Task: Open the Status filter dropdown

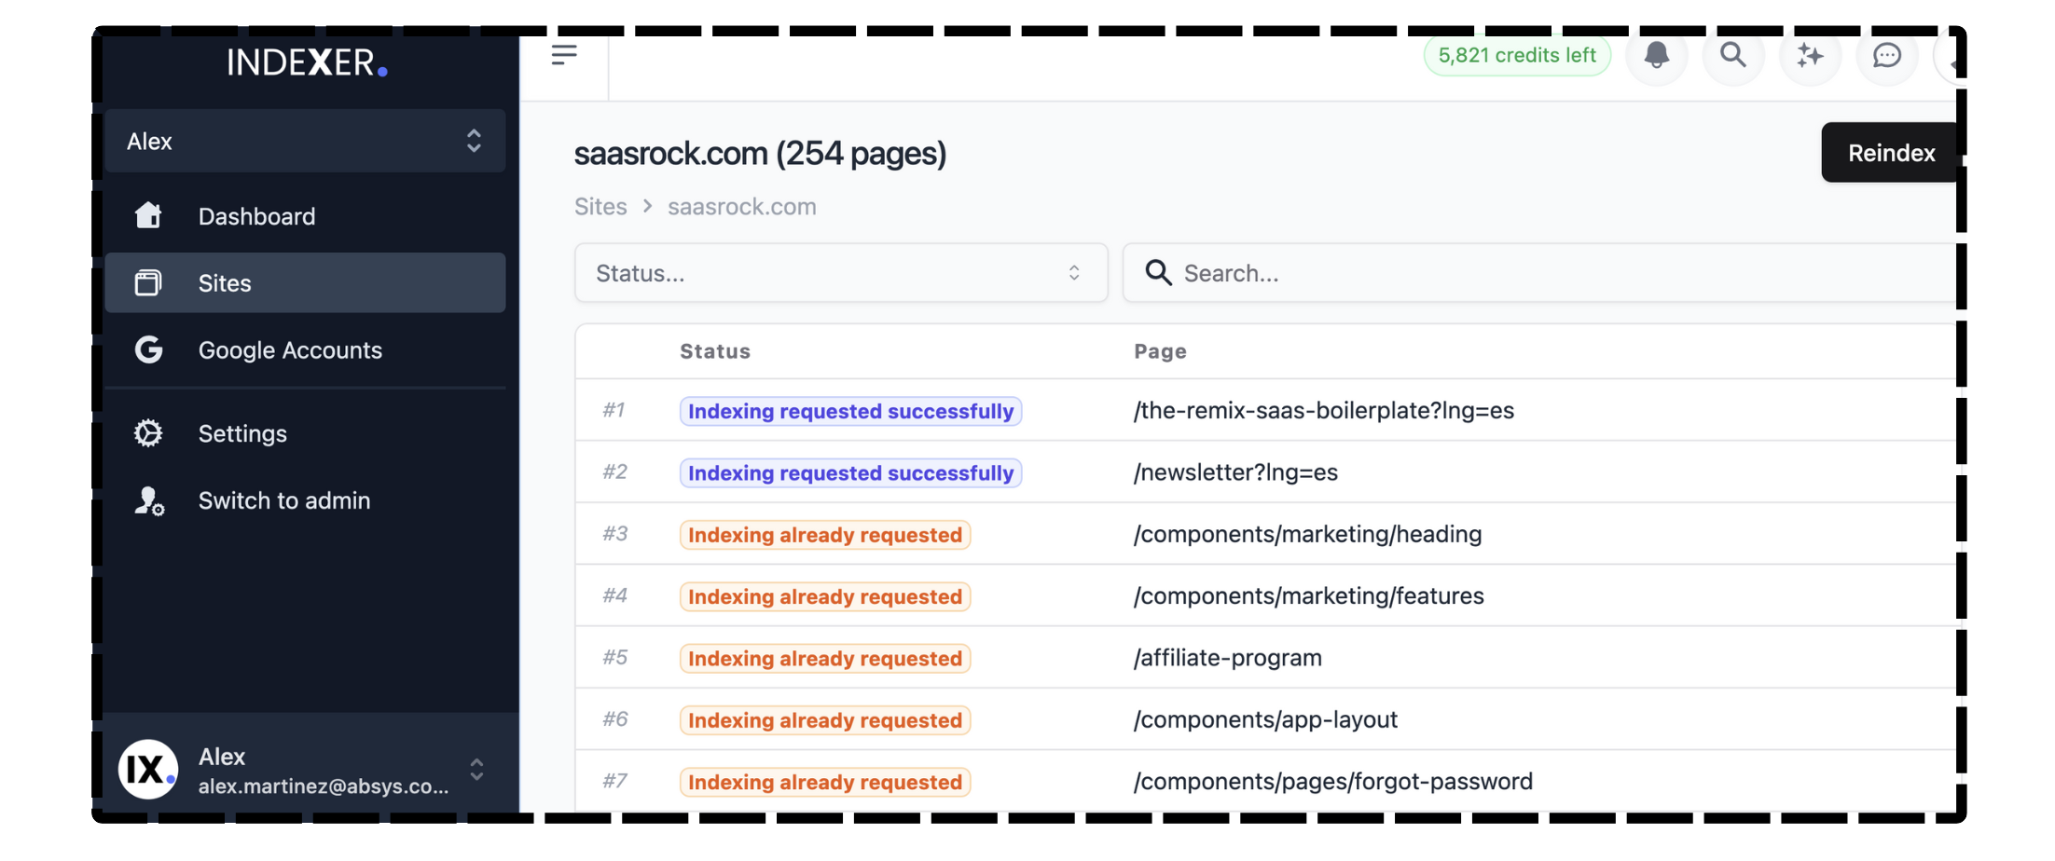Action: pyautogui.click(x=841, y=273)
